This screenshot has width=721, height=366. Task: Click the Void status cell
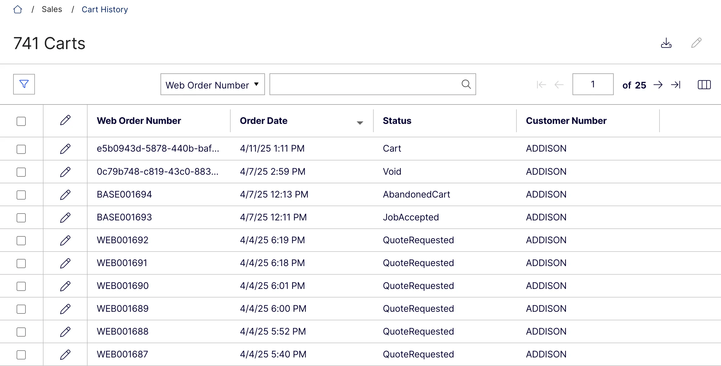tap(392, 172)
